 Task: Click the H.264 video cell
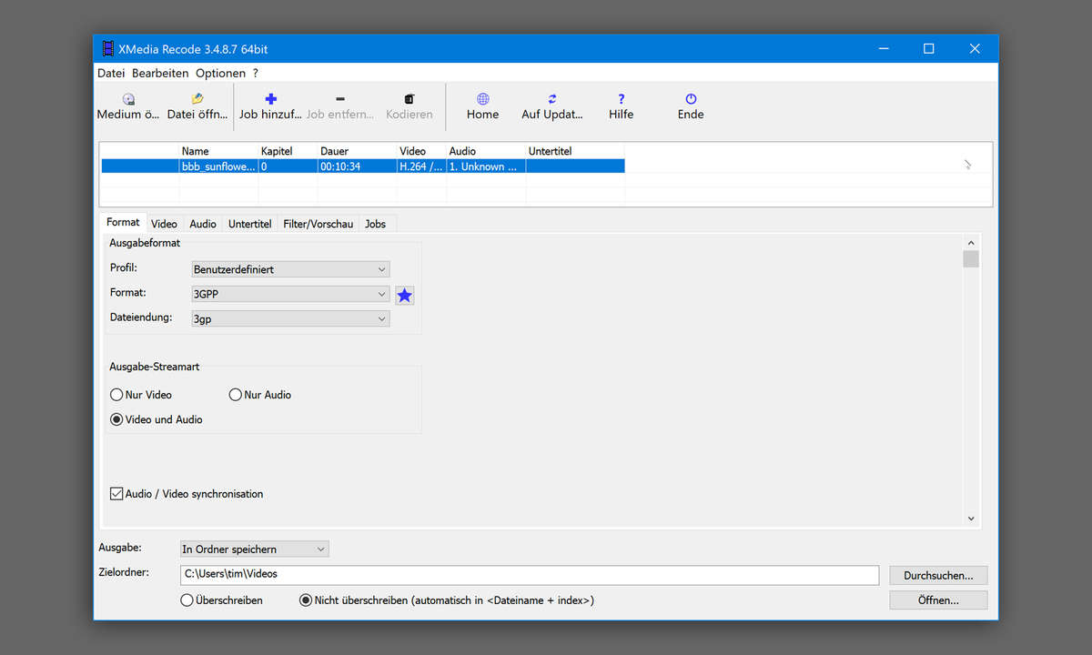[x=421, y=166]
